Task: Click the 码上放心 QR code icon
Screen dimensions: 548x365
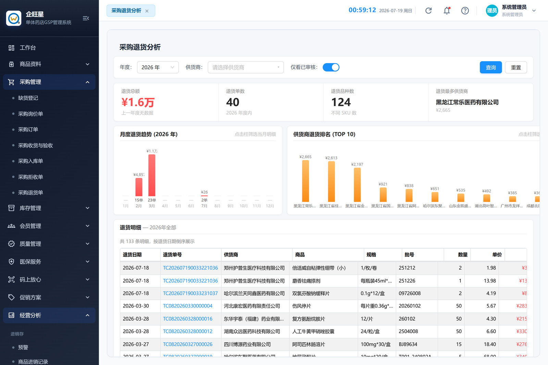Action: 11,279
